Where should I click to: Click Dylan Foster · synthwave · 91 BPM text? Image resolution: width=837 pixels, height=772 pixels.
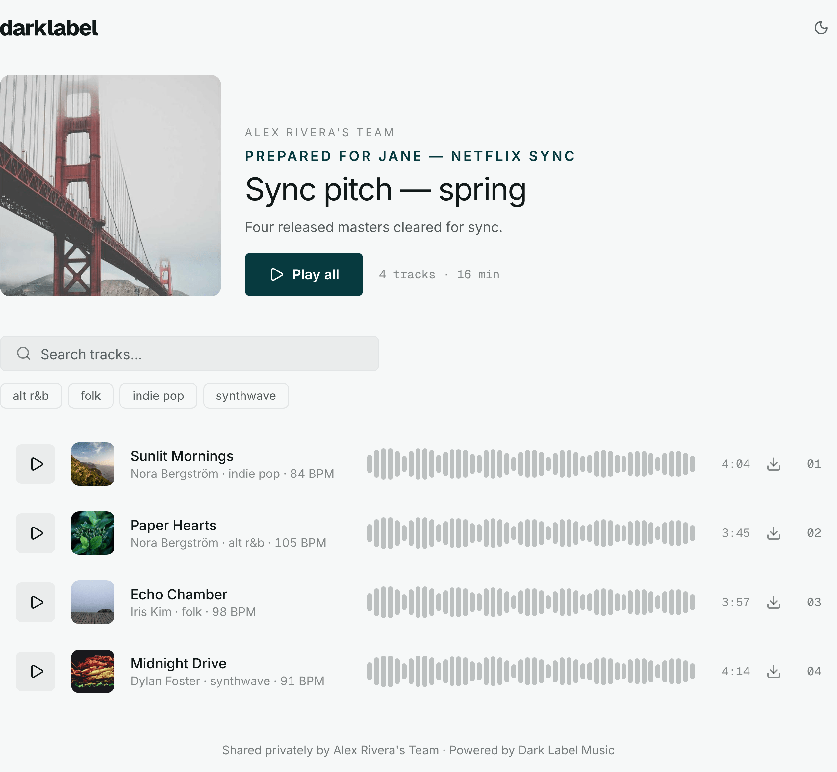click(227, 681)
